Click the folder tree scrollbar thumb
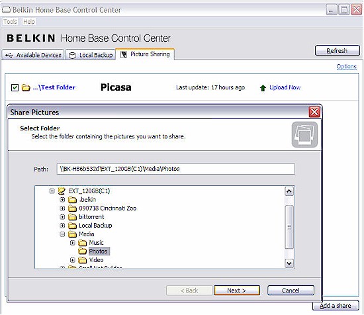 tap(289, 227)
